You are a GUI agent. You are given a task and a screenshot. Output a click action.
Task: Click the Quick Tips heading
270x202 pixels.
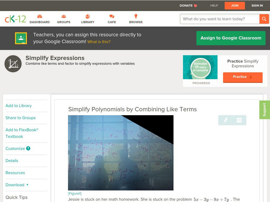(17, 197)
